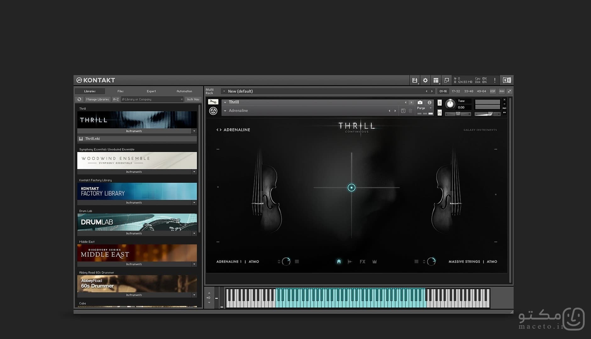The height and width of the screenshot is (339, 591).
Task: Click the wrench edit instrument icon
Action: coord(213,102)
